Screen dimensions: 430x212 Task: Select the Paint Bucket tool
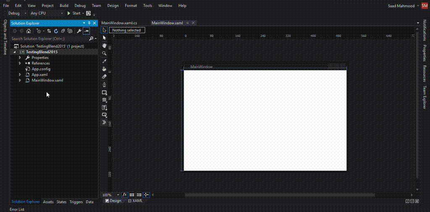tap(104, 69)
